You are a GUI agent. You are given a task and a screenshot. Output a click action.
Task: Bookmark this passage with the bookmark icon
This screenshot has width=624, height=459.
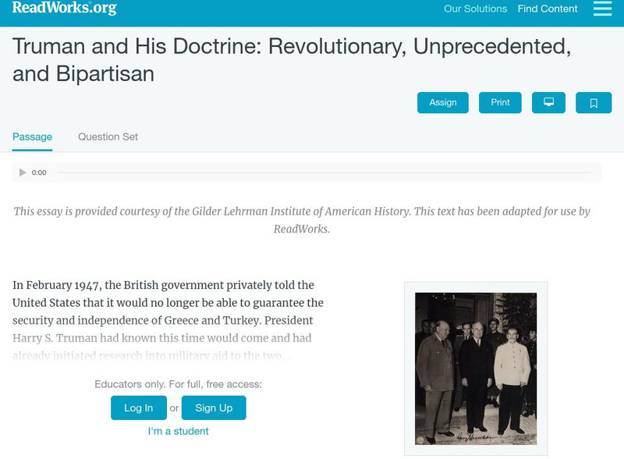(x=593, y=103)
